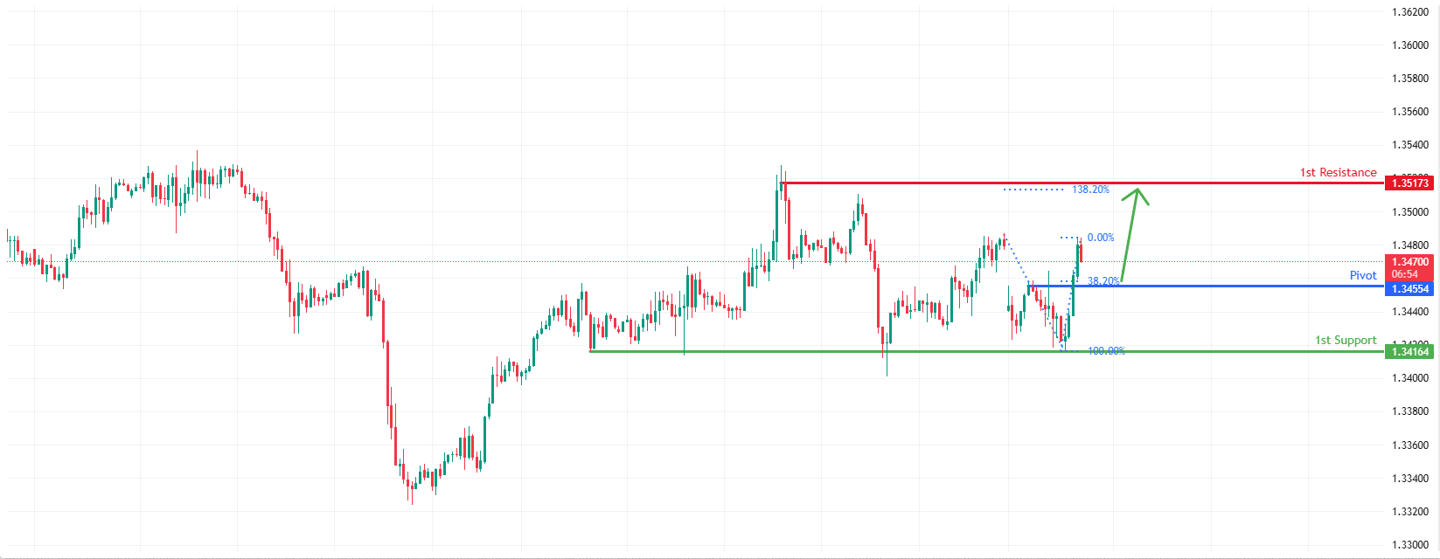The image size is (1440, 559).
Task: Click 1.33000 on the price axis
Action: pos(1409,545)
